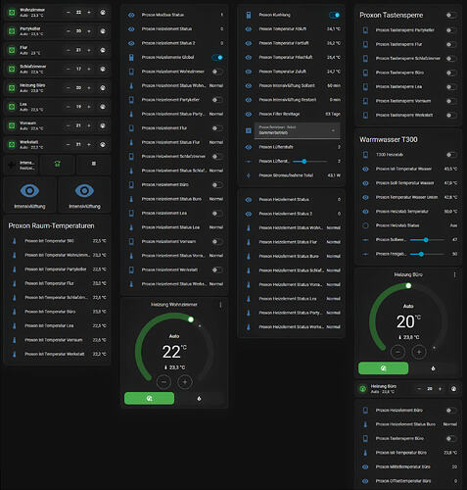Toggle the Proxon Tastensperre header switch
This screenshot has height=490, width=467.
click(x=451, y=15)
